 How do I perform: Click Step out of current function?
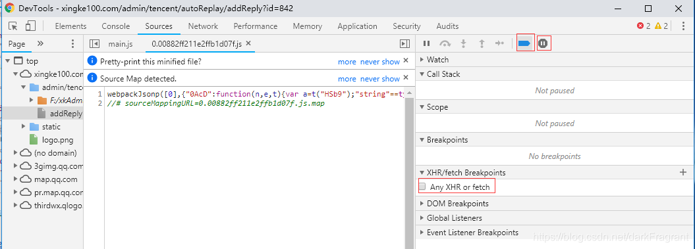pos(482,43)
